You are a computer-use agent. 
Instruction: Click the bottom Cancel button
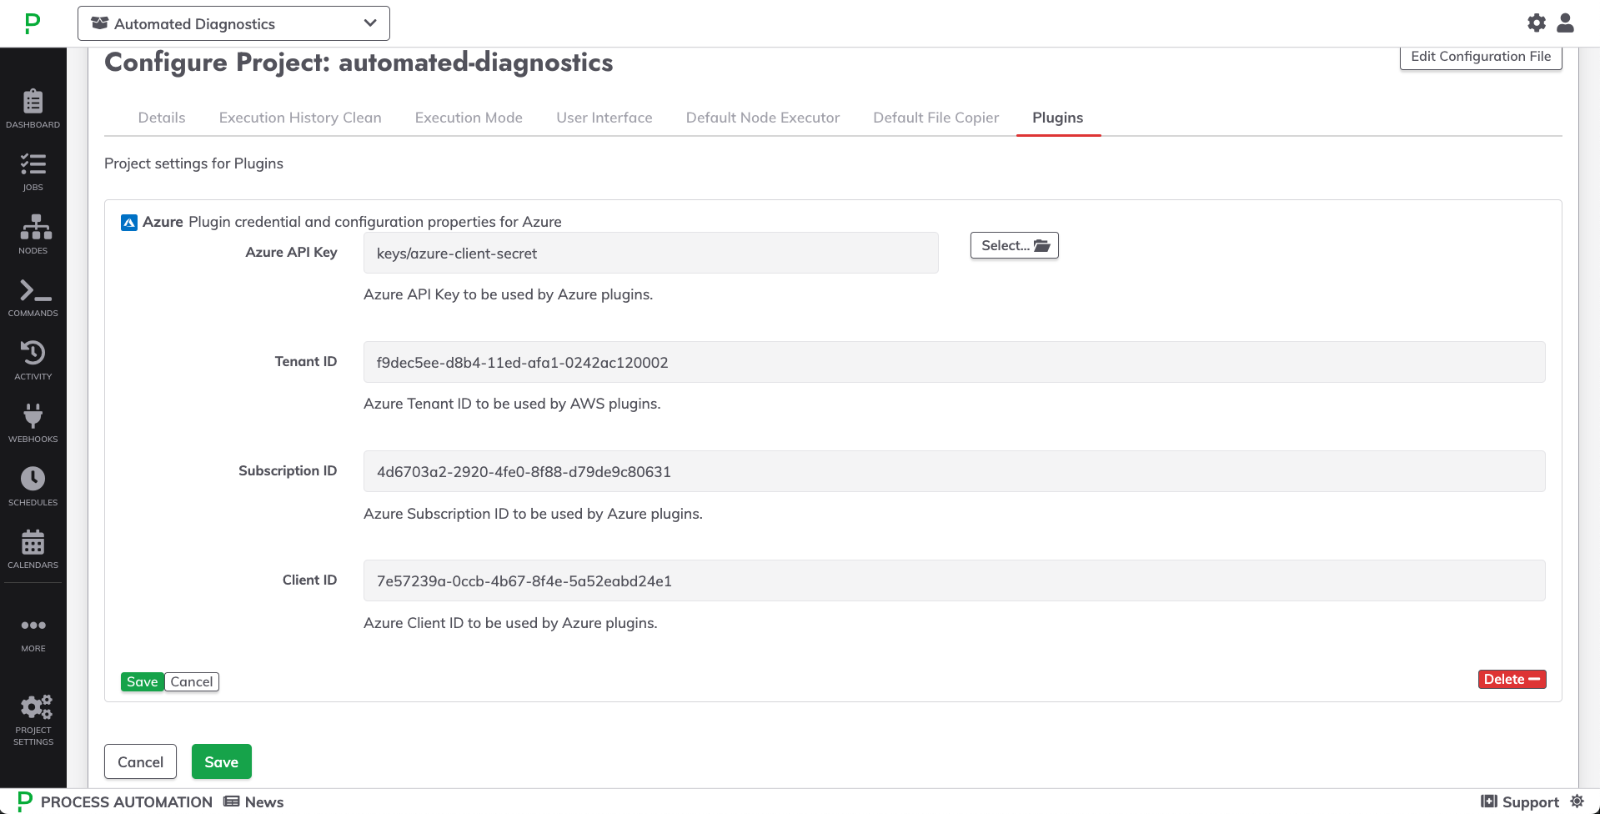coord(140,761)
